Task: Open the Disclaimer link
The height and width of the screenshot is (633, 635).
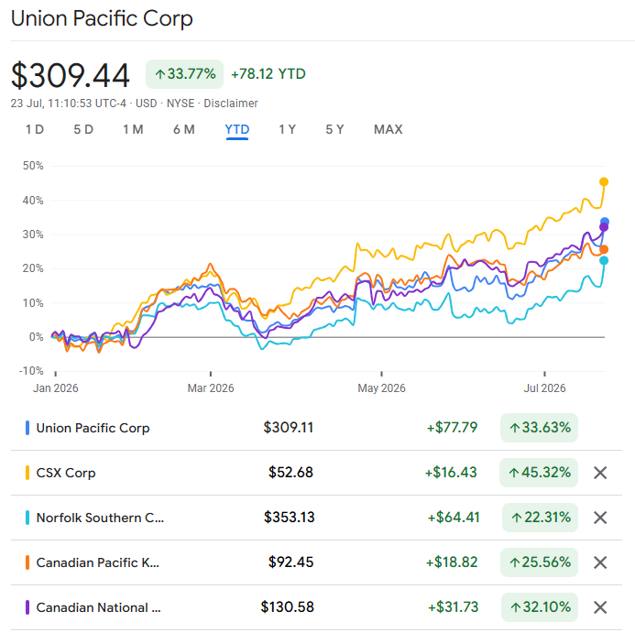Action: pos(230,104)
